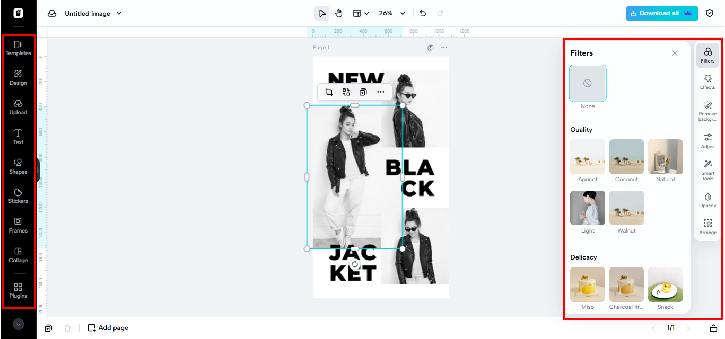Switch to the Filters tab

click(707, 55)
